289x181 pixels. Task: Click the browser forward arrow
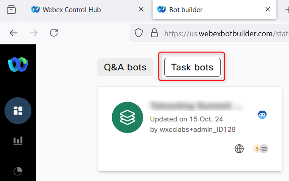point(34,33)
